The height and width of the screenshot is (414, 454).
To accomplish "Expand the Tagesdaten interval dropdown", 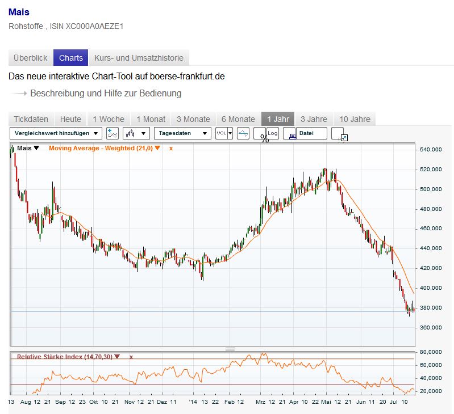I will [x=182, y=133].
